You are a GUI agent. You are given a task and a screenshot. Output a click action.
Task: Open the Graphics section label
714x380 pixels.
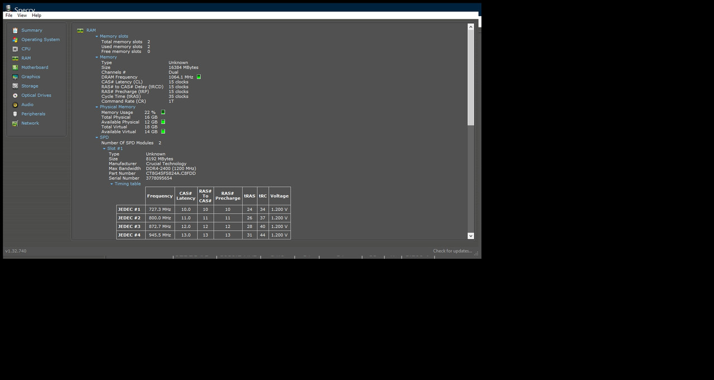coord(31,77)
